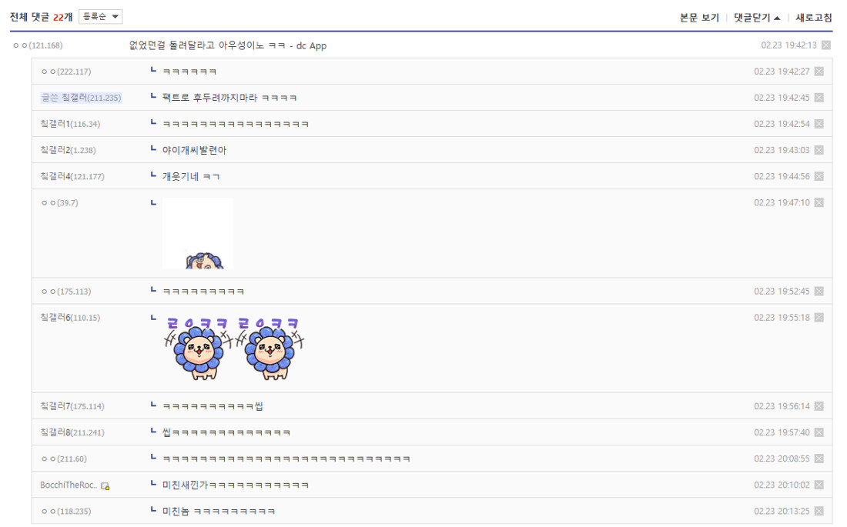Viewport: 847px width, 527px height.
Task: Click X icon beside 칠갤러6's comment
Action: [819, 318]
